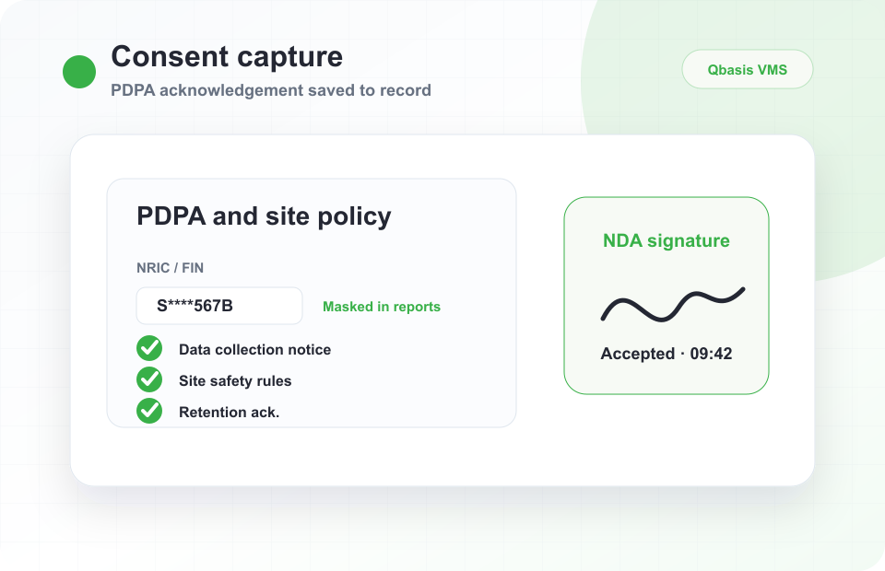The height and width of the screenshot is (571, 885).
Task: Click the 'Site safety rules' text
Action: coord(235,381)
